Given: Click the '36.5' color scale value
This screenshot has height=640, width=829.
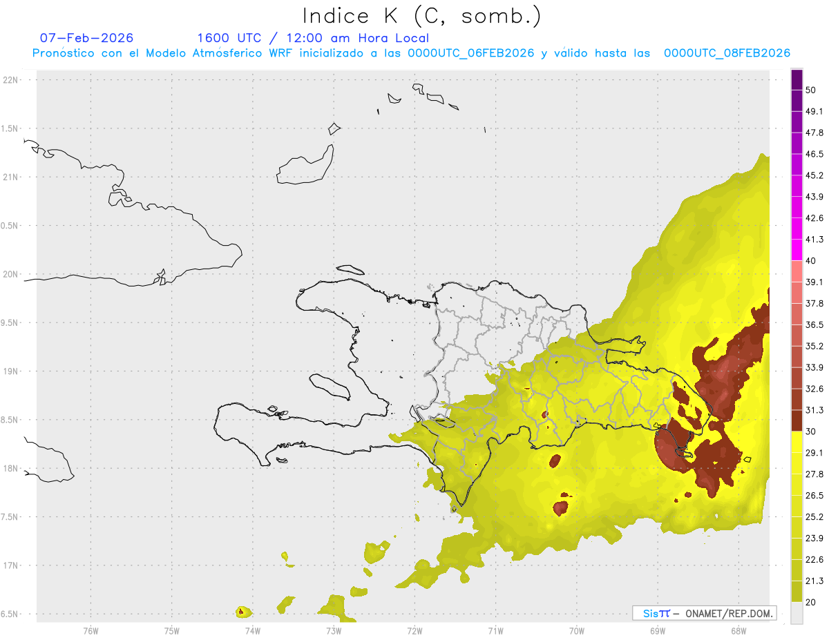Looking at the screenshot, I should coord(814,324).
